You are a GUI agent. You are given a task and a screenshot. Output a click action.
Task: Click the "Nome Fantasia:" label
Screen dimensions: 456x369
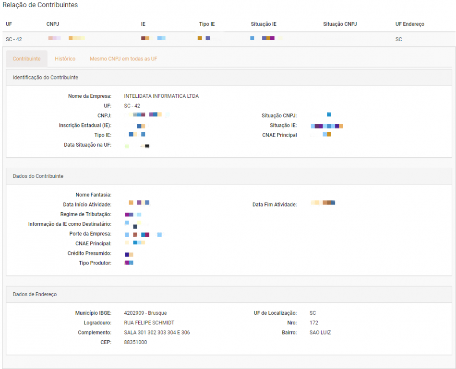(94, 195)
